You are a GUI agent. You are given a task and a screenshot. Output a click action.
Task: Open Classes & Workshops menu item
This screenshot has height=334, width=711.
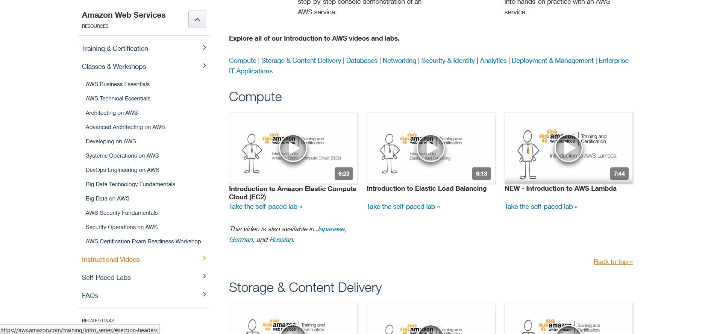[x=114, y=67]
